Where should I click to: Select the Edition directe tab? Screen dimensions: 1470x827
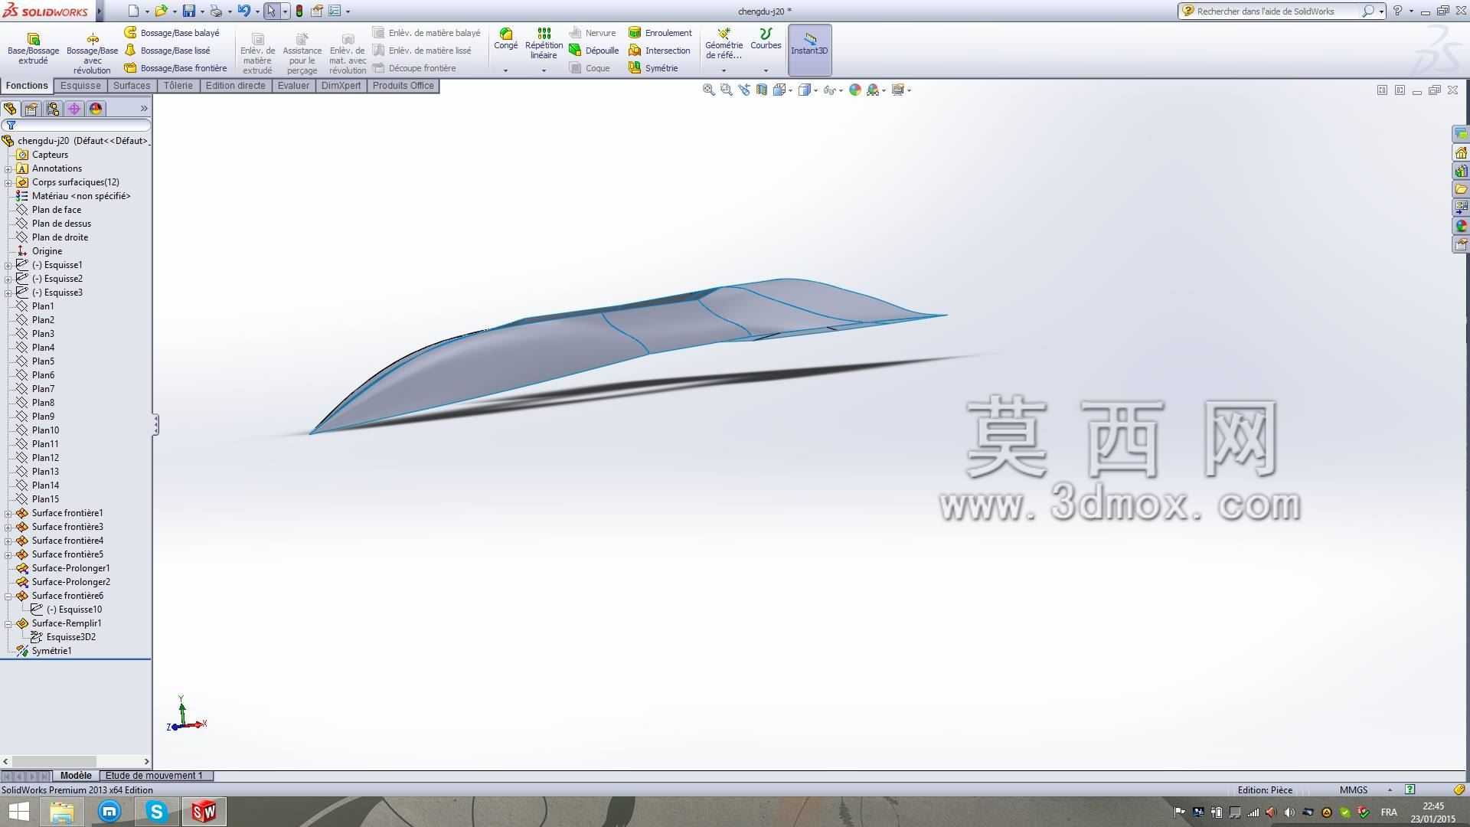(x=236, y=86)
